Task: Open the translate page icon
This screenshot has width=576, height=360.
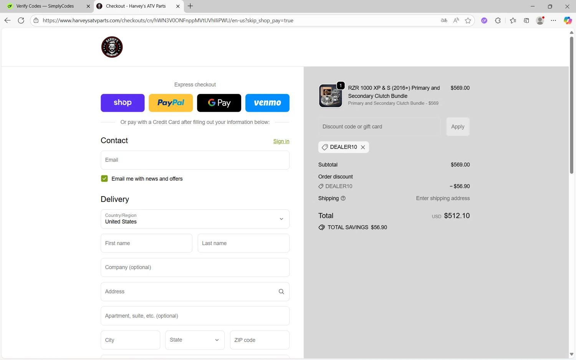Action: (x=444, y=20)
